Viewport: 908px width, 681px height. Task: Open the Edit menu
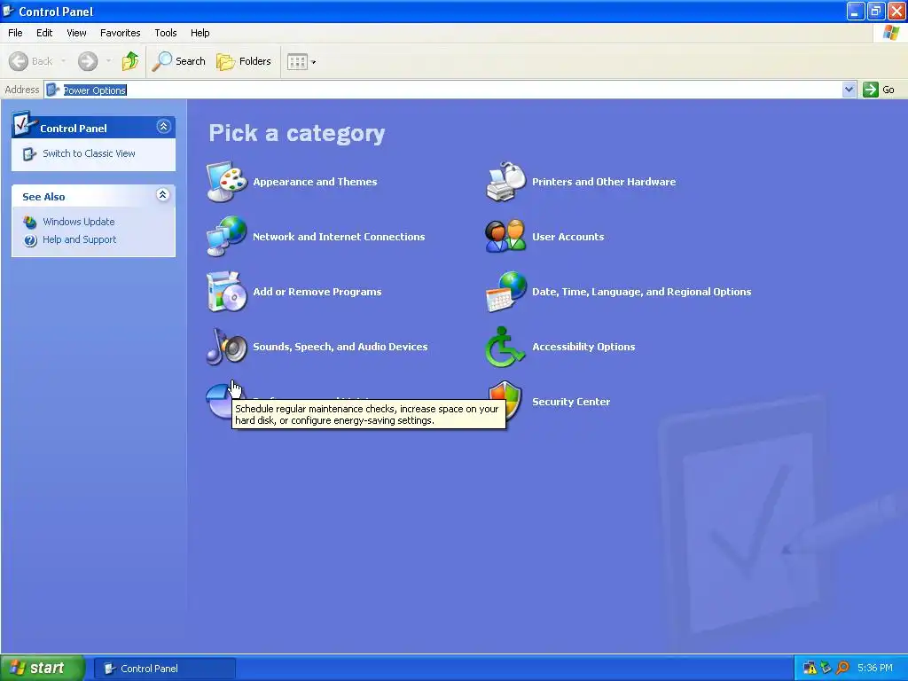tap(44, 33)
